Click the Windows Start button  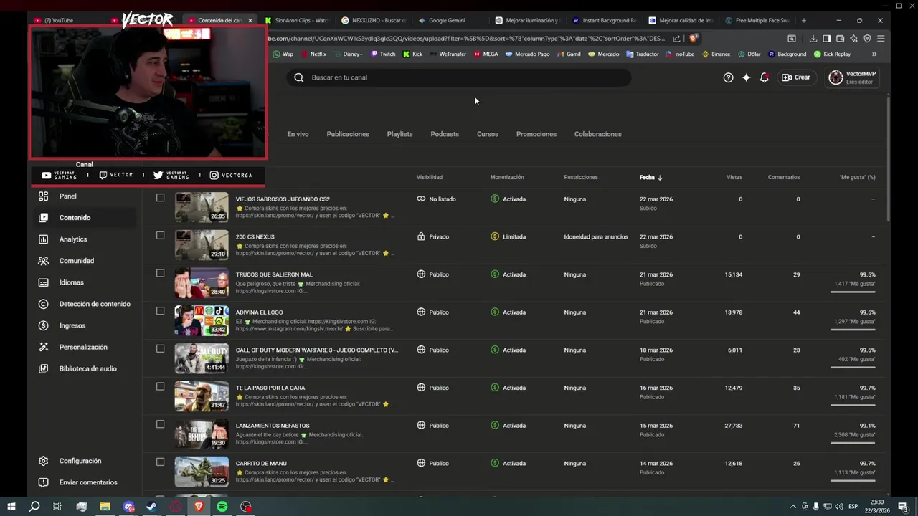(x=11, y=507)
